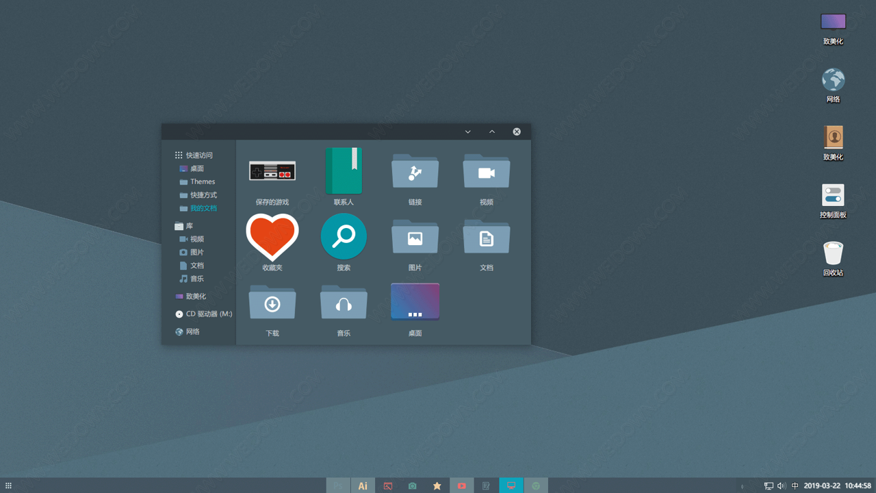Open the 下载 download folder
The width and height of the screenshot is (876, 493).
coord(272,303)
